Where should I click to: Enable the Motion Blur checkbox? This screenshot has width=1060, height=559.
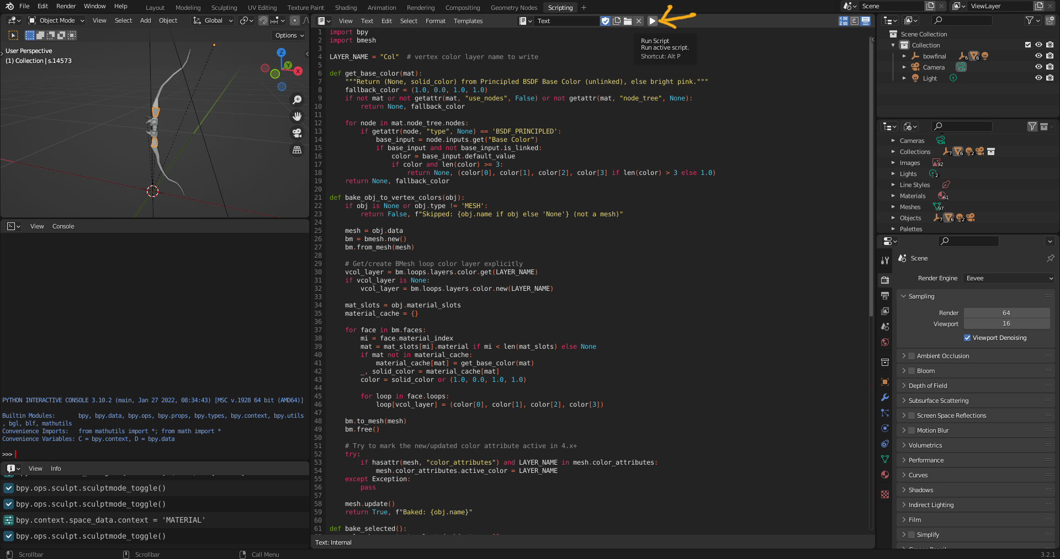(x=911, y=430)
